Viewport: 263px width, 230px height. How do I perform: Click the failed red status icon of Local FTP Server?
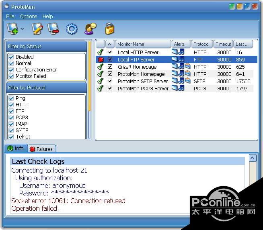point(101,59)
